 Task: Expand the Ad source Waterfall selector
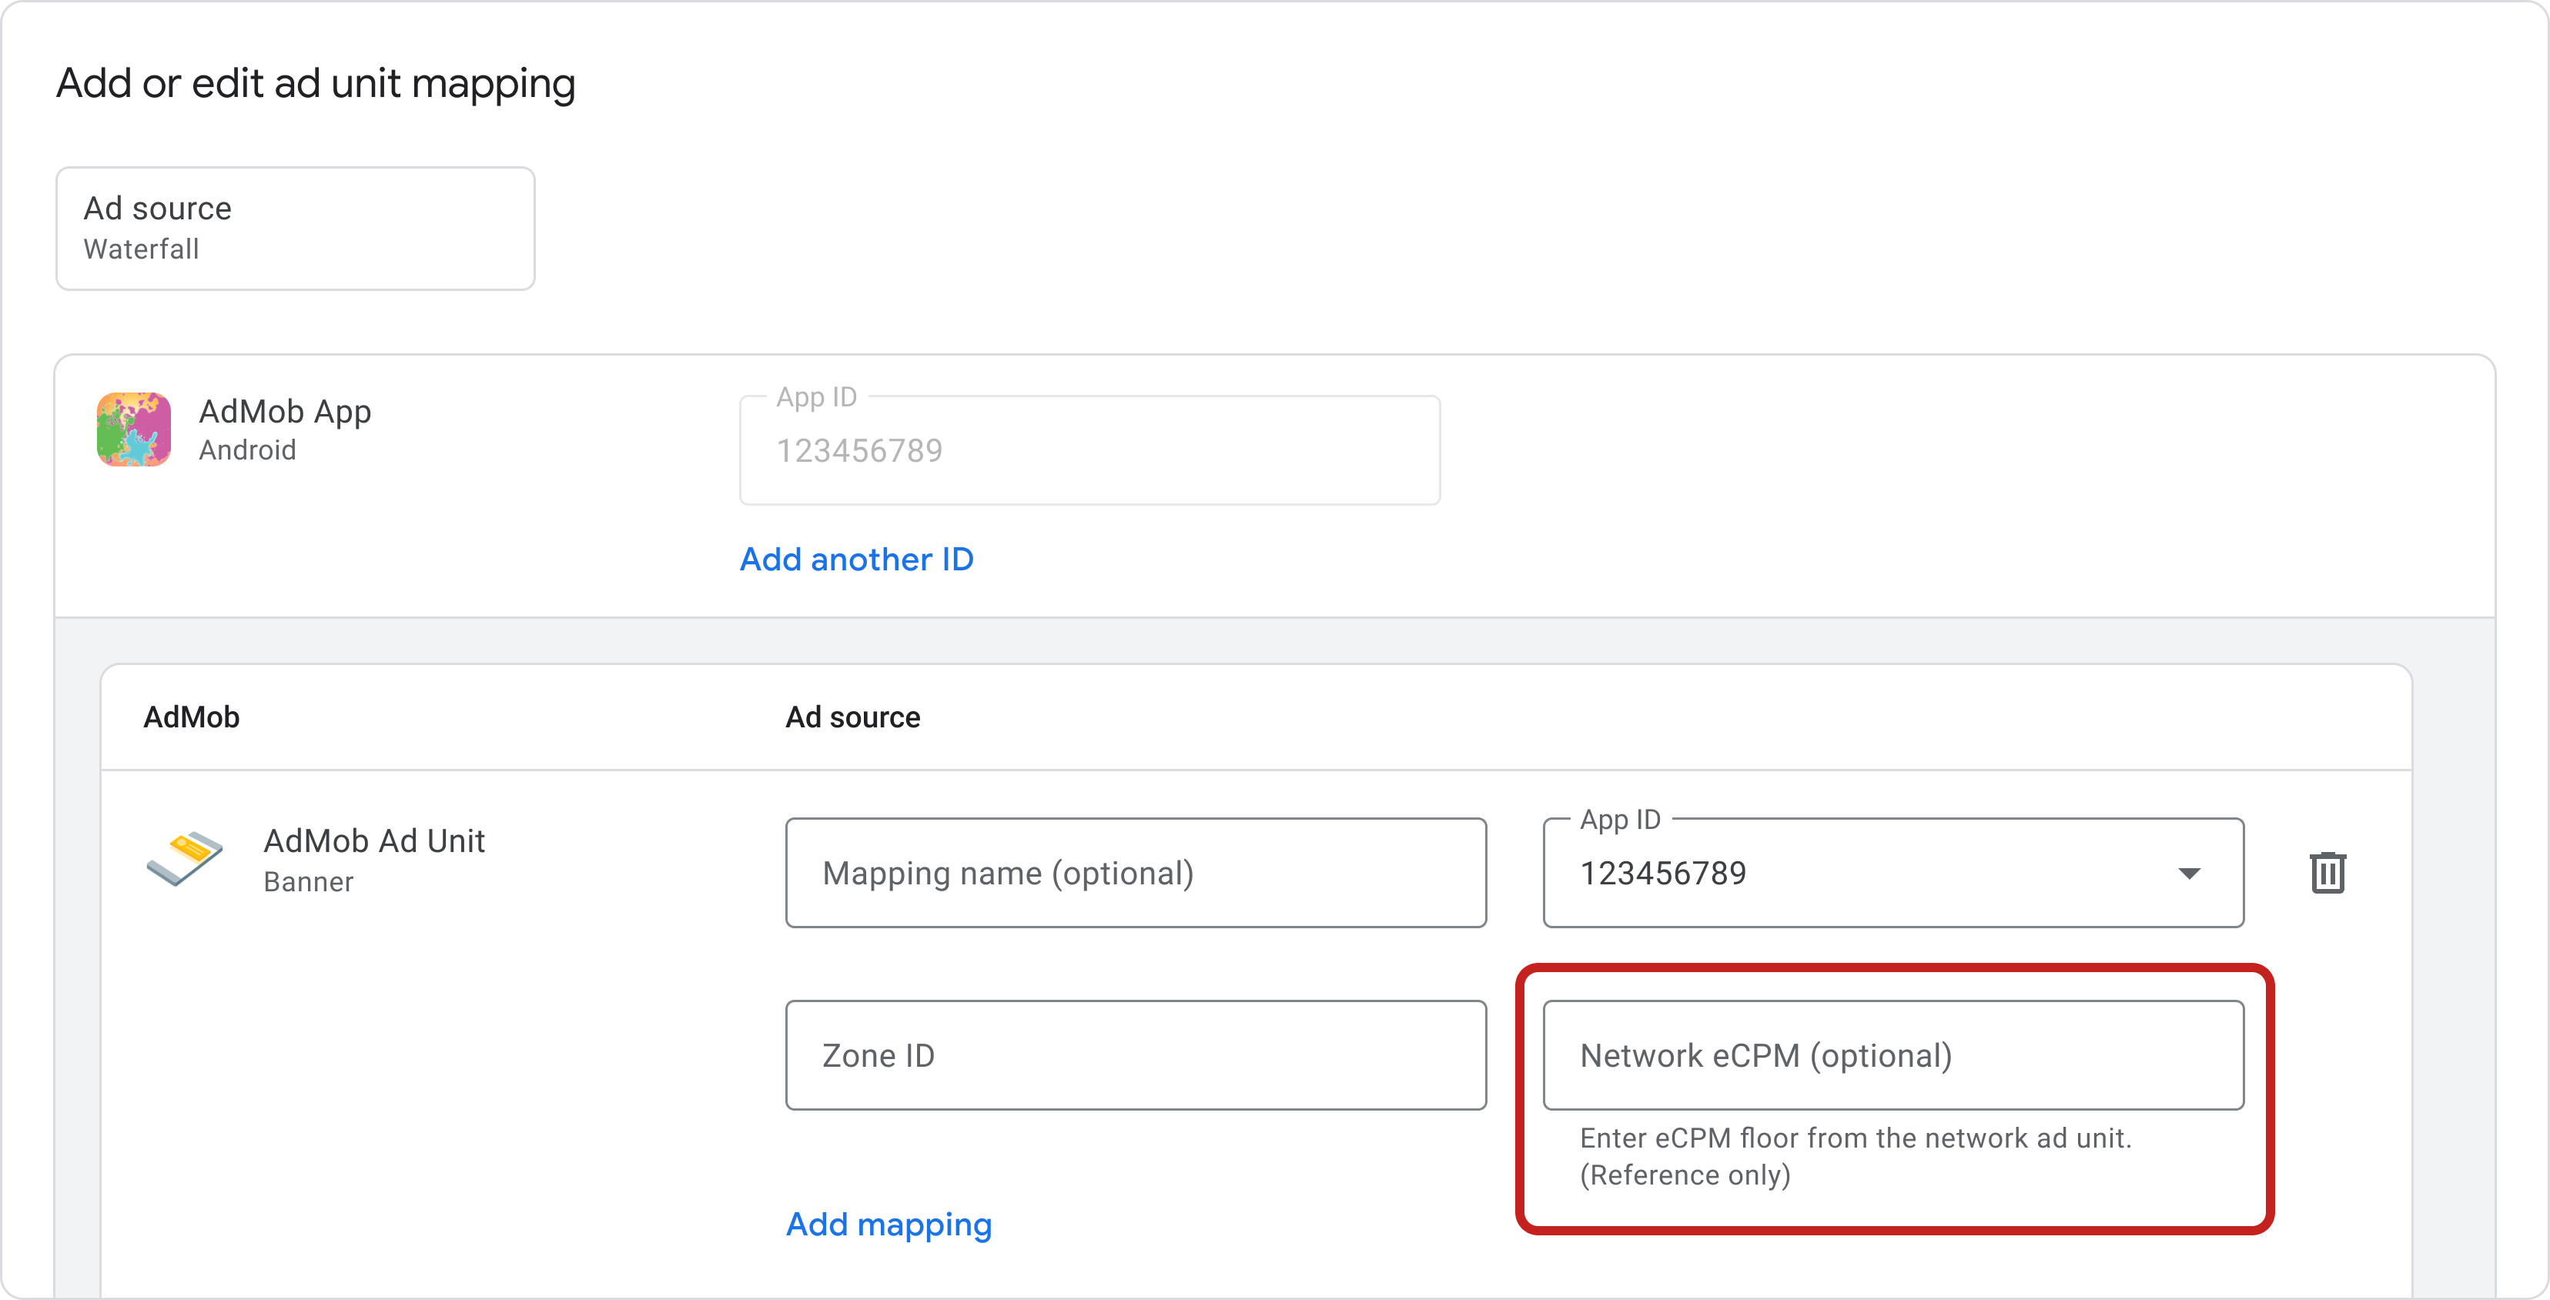point(294,228)
